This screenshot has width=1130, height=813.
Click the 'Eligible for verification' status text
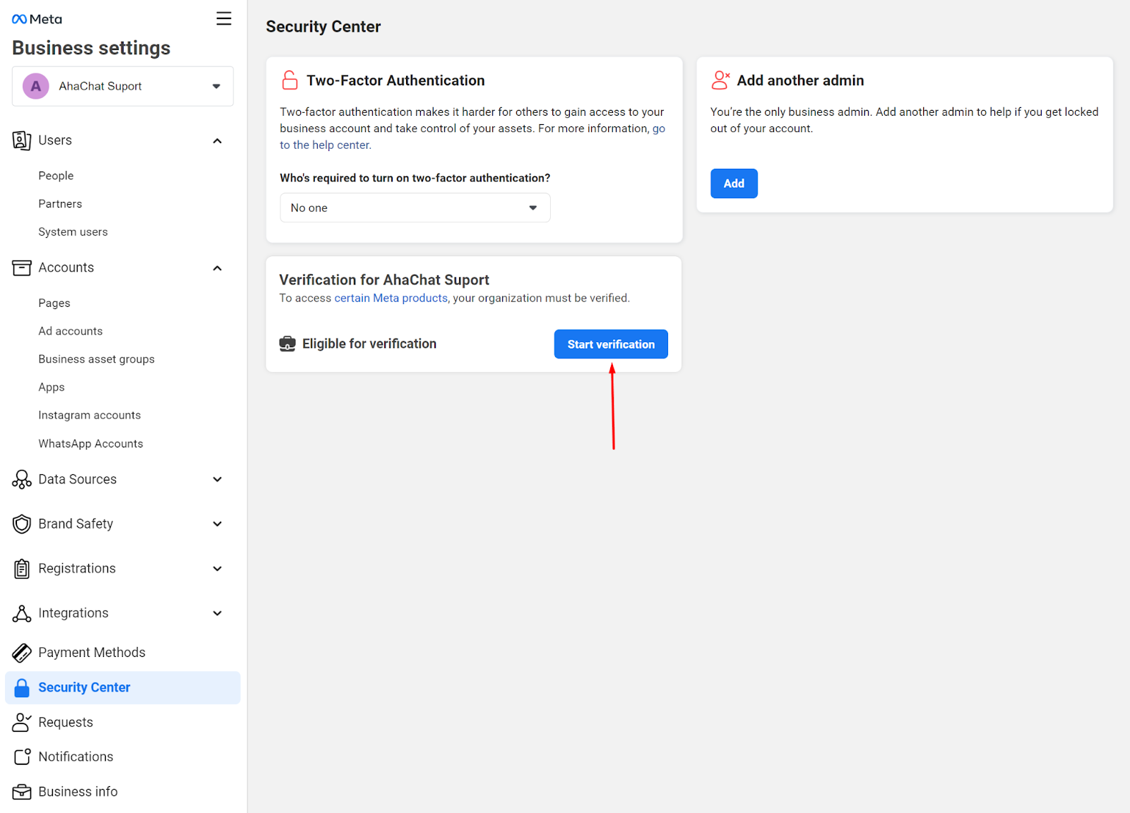point(369,344)
